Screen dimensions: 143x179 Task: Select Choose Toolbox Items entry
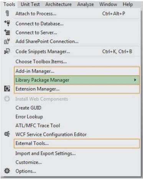[x=41, y=61]
